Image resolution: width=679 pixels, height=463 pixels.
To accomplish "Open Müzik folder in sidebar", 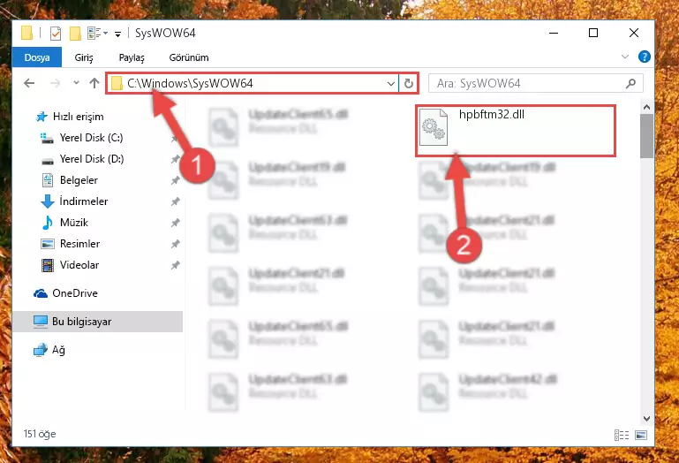I will [64, 223].
